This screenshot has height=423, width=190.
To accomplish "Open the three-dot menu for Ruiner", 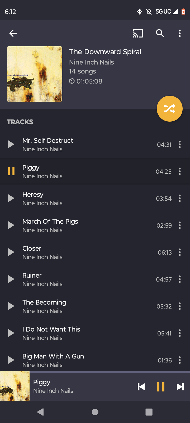I will (x=180, y=279).
